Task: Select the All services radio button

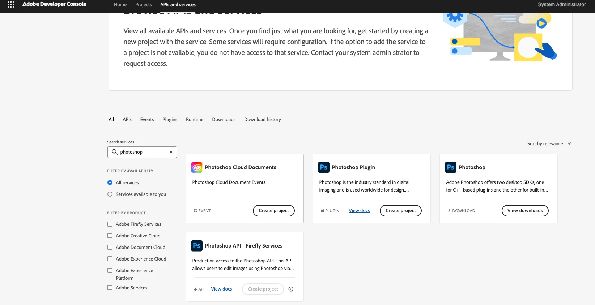Action: 110,182
